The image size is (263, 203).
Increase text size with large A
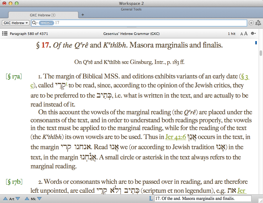pyautogui.click(x=246, y=33)
